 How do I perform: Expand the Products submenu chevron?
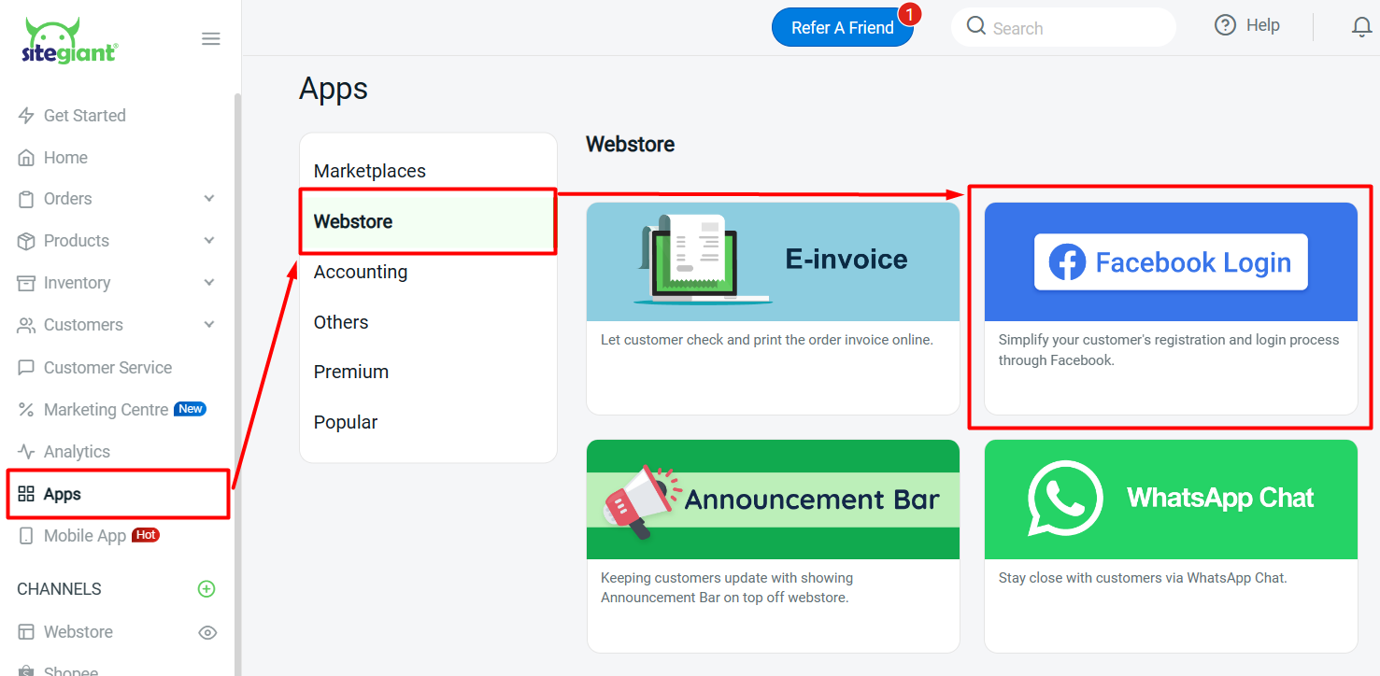coord(209,241)
